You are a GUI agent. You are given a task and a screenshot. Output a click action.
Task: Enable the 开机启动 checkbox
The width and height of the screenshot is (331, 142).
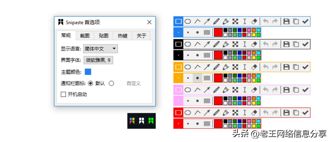click(63, 94)
